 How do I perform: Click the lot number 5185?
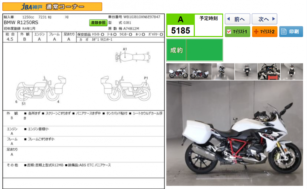pyautogui.click(x=181, y=30)
